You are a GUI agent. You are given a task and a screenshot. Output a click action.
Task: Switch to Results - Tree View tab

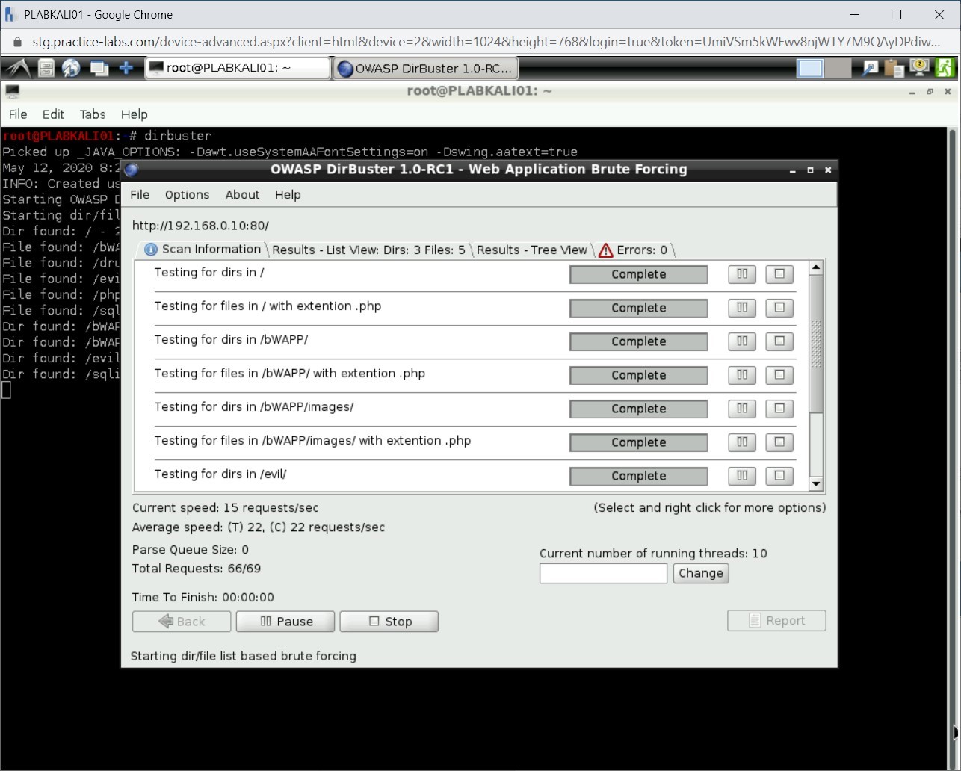coord(531,250)
